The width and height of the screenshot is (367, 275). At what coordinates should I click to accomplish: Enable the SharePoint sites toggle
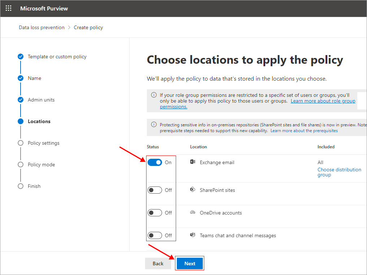155,190
